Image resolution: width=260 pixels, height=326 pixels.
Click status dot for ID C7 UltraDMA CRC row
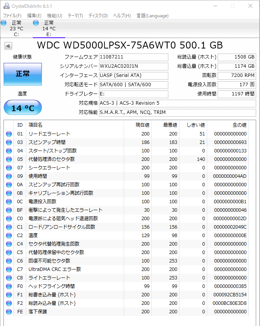click(9, 269)
